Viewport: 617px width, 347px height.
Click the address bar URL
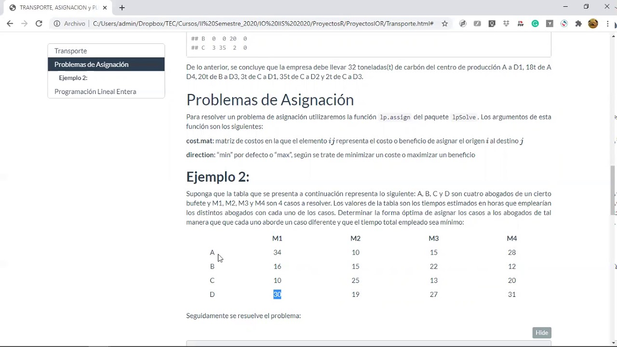(x=263, y=24)
